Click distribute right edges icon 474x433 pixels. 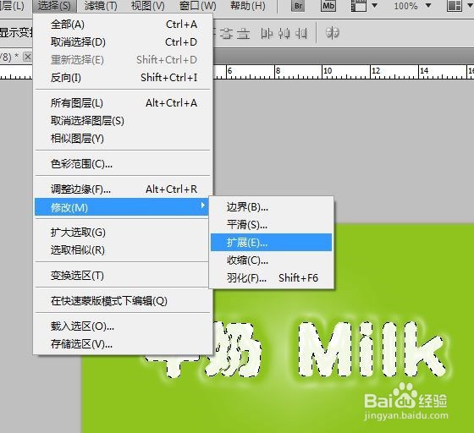301,33
